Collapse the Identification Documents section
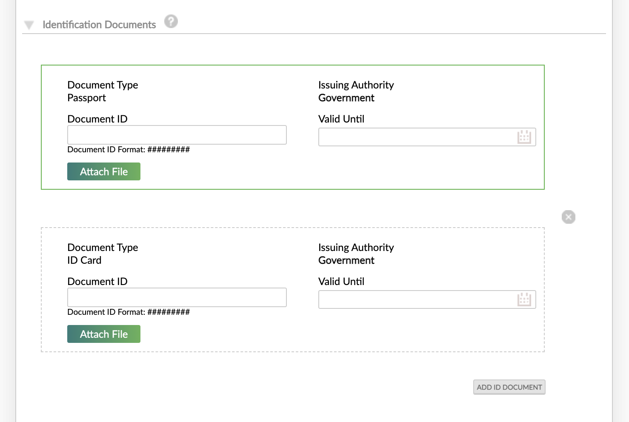Screen dimensions: 629x422 coord(29,24)
